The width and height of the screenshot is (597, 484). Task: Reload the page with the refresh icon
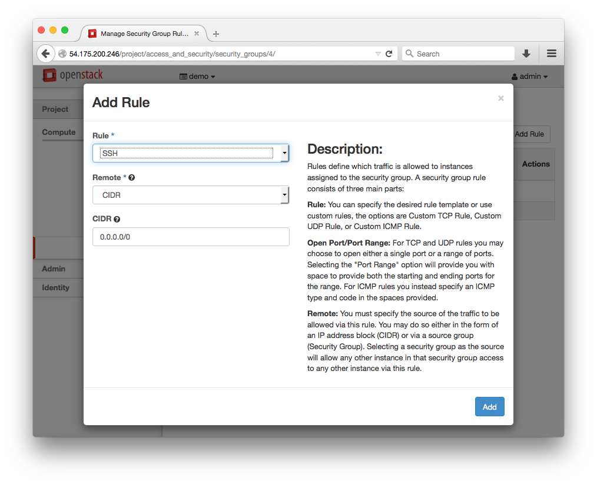pos(389,54)
